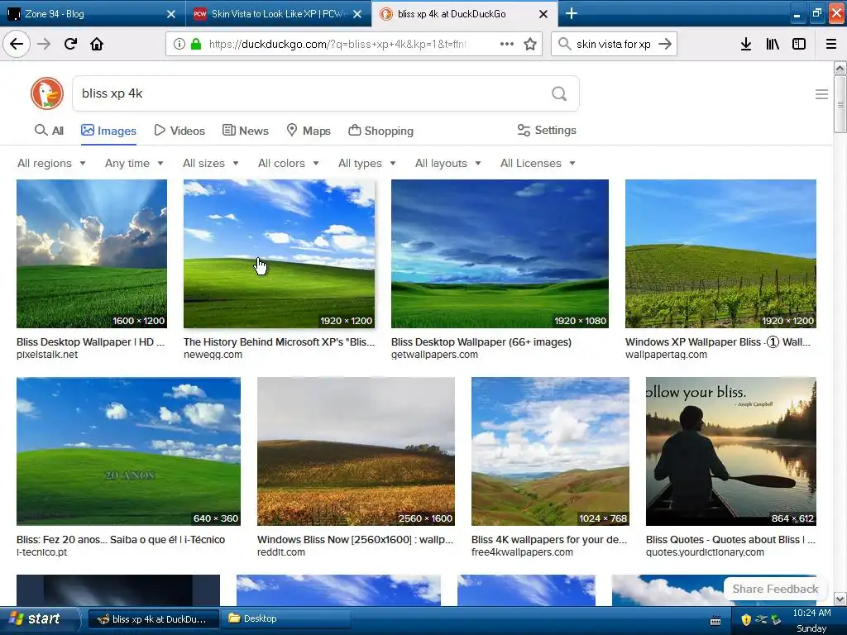Open Bliss 4K wallpapers free4kwallpapers link
Screen dimensions: 847x635
[x=549, y=539]
